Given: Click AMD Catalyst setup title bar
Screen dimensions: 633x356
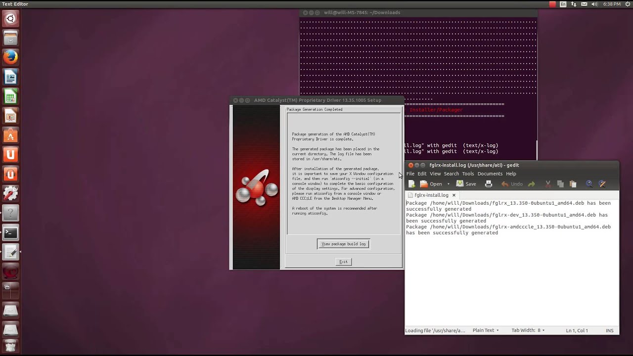Looking at the screenshot, I should (317, 100).
